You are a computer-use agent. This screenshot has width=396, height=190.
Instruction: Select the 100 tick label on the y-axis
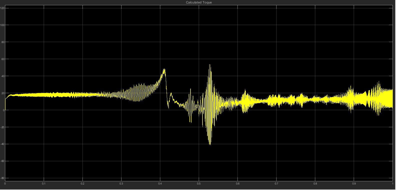[3, 25]
